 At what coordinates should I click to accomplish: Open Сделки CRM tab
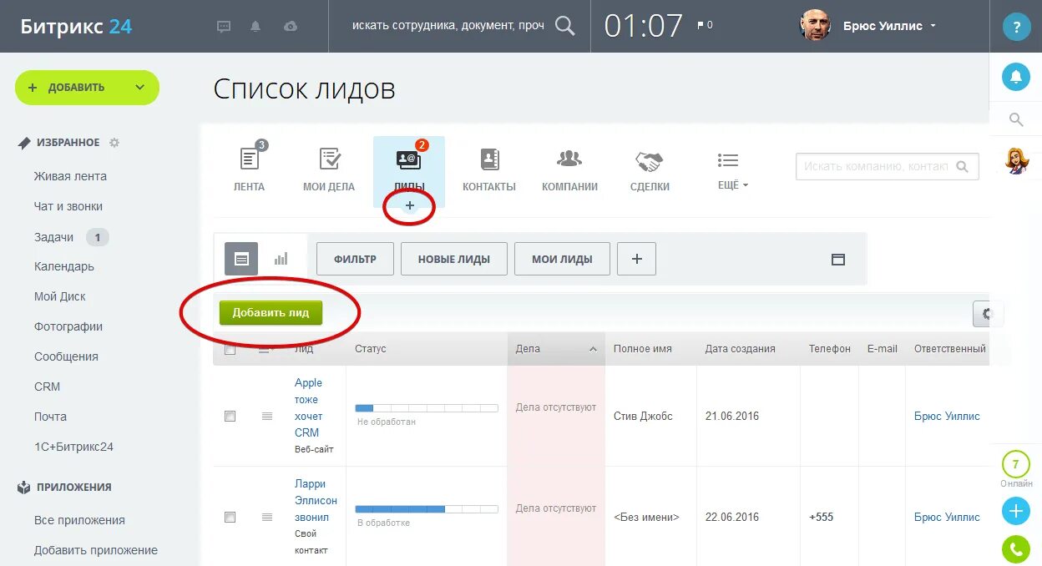(x=650, y=169)
